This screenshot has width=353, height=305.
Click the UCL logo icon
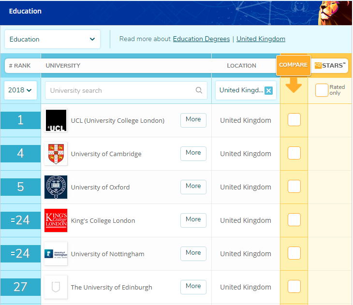(x=56, y=120)
